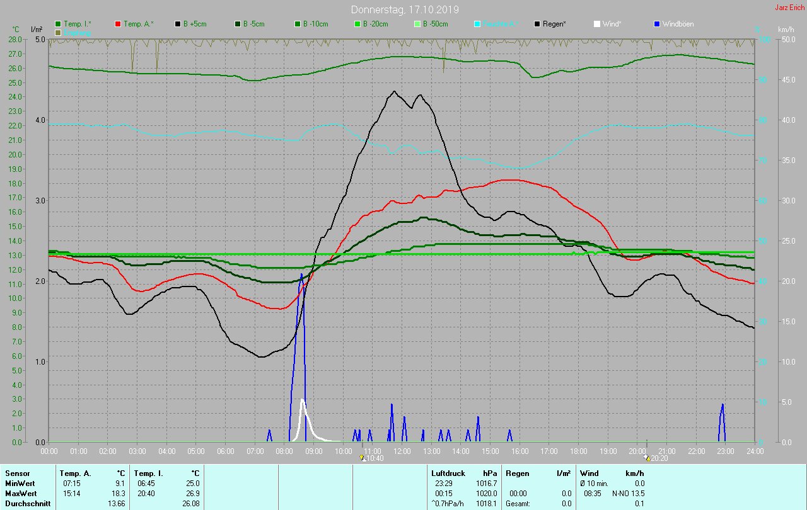This screenshot has height=510, width=807.
Task: Click the Donnerstag, 17.10.2019 chart title
Action: [x=405, y=9]
